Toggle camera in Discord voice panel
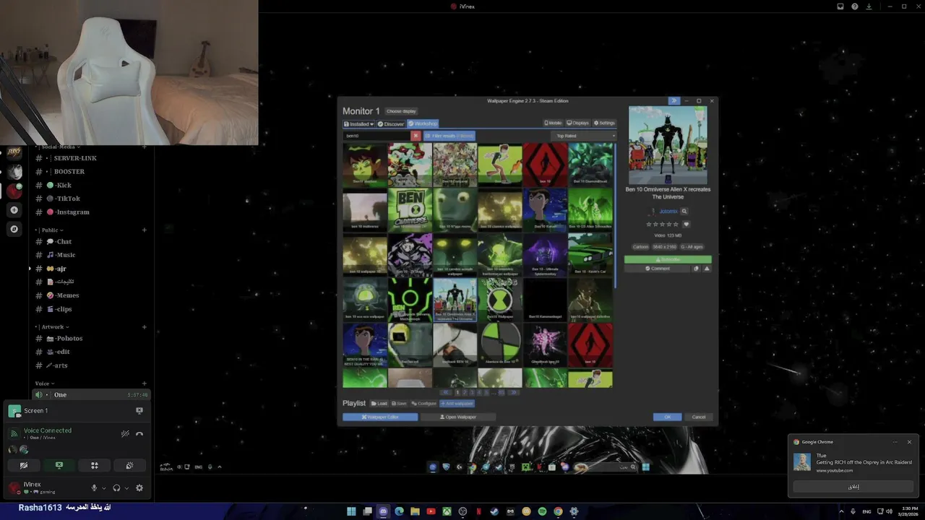Viewport: 925px width, 520px height. 24,466
